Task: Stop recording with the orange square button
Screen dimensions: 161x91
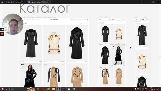Action: click(2, 34)
